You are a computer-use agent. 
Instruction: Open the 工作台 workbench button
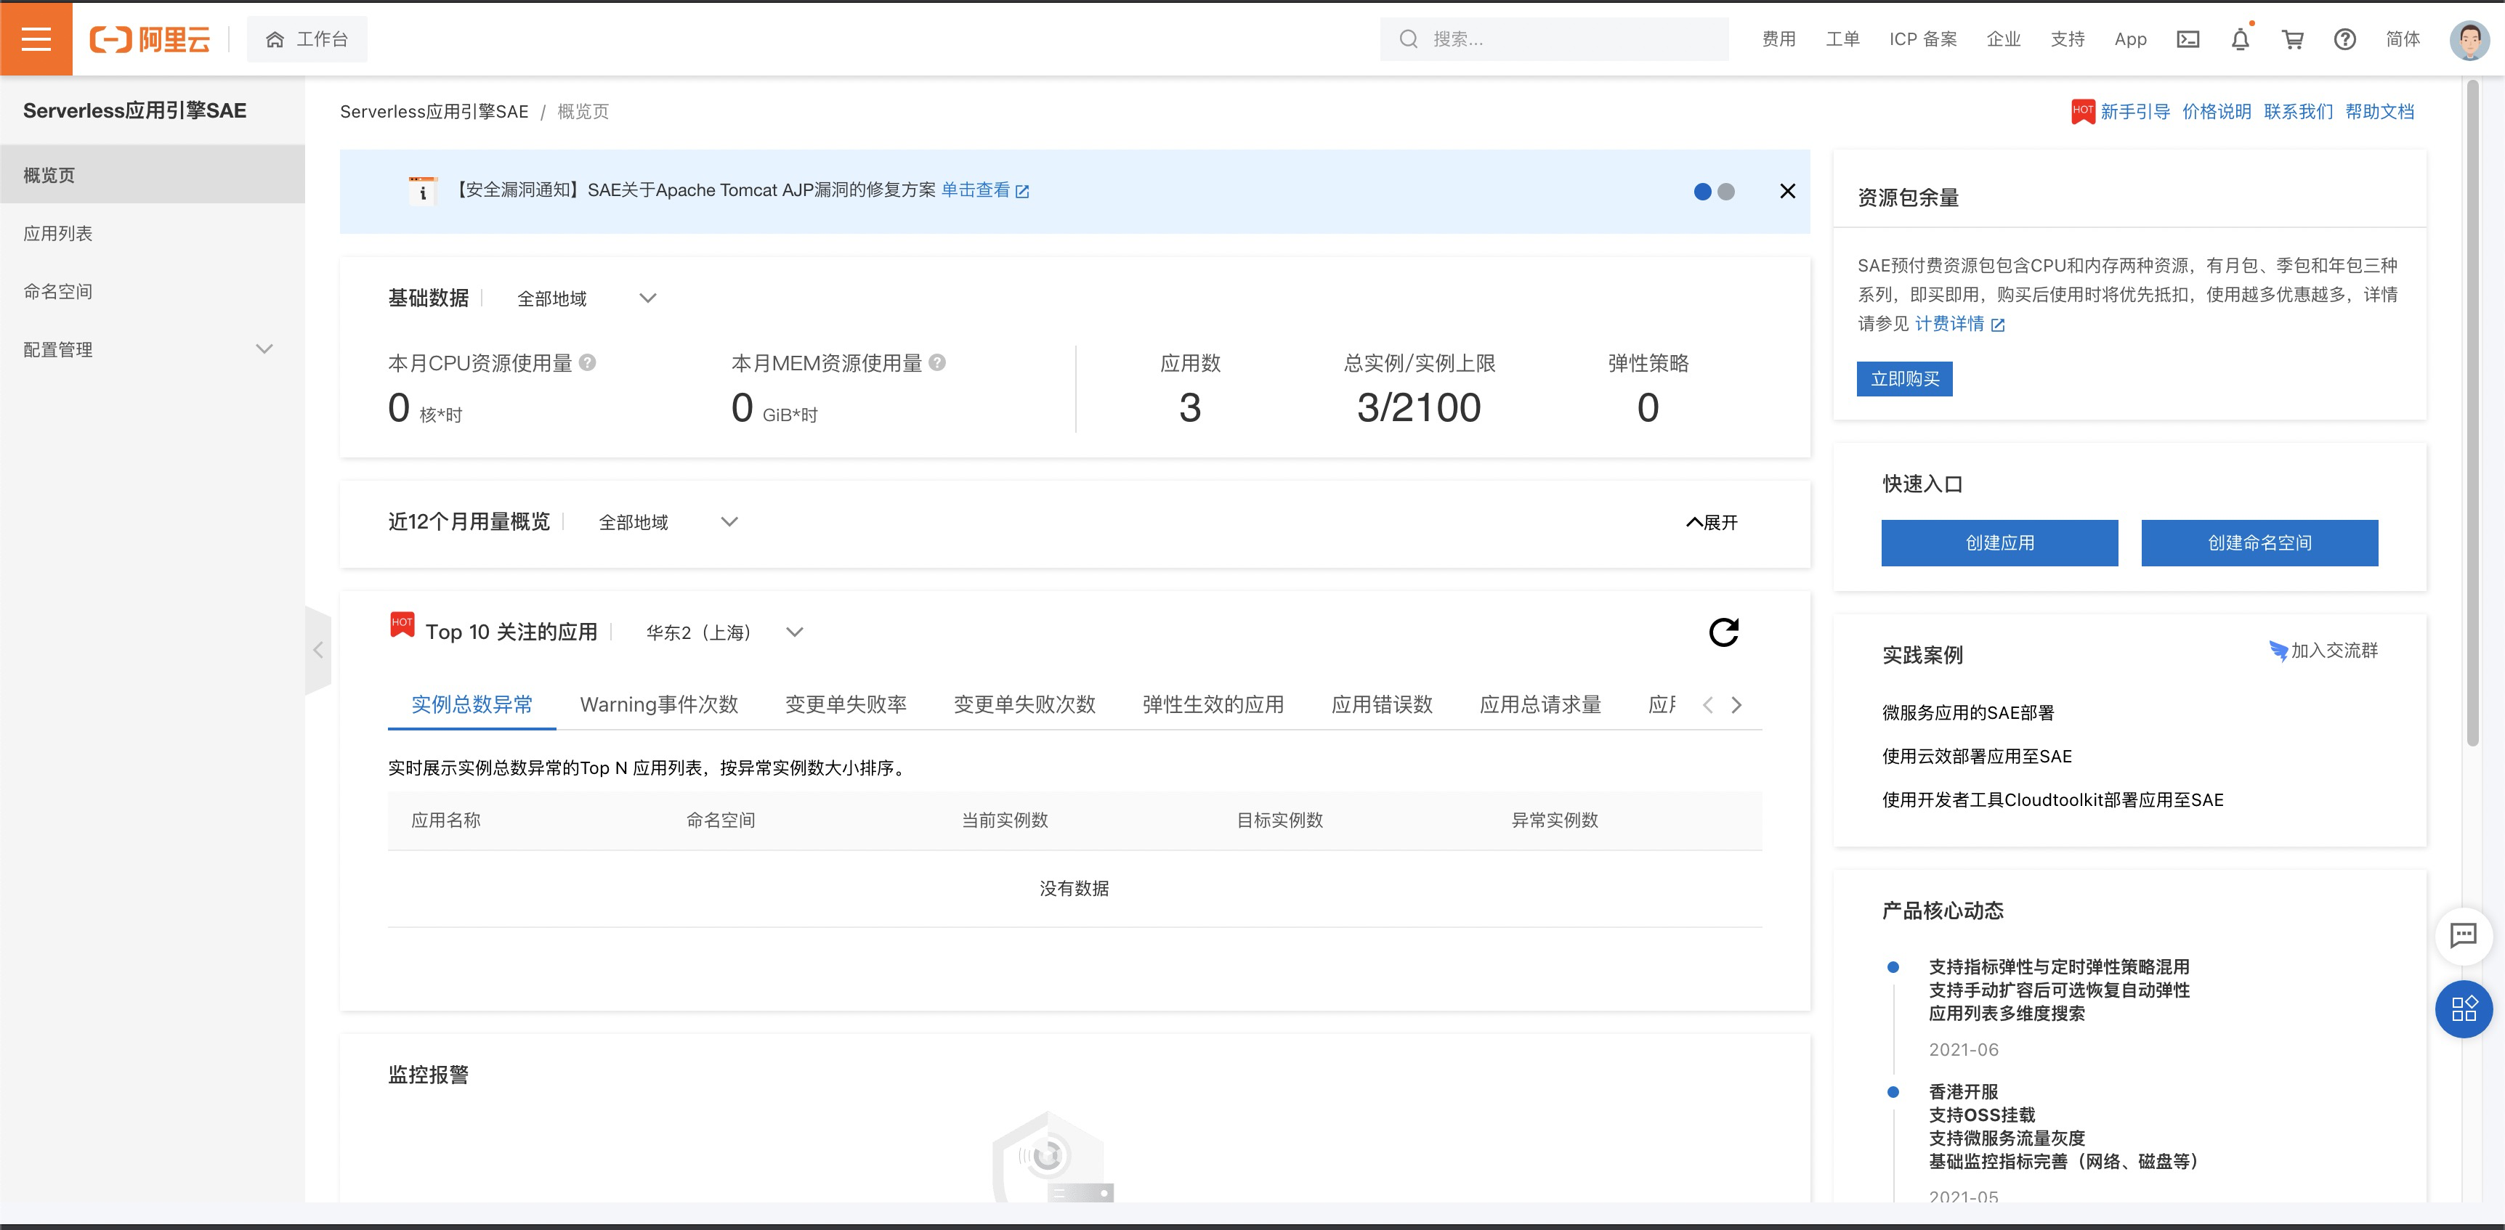click(x=307, y=39)
